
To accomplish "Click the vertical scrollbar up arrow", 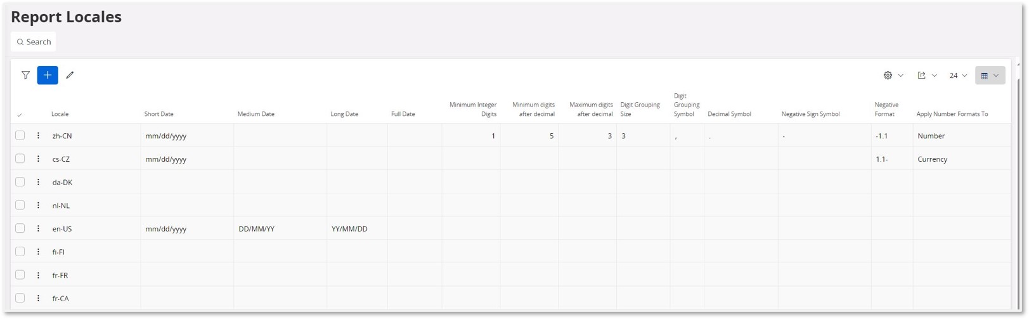I will (1018, 64).
